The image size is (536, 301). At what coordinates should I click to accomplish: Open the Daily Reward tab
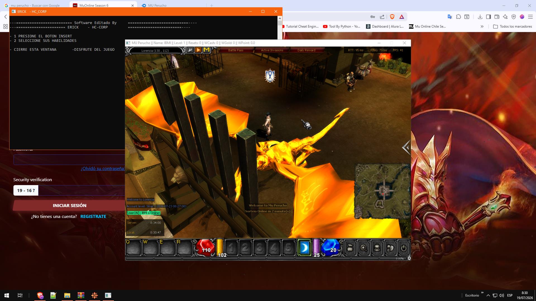coord(306,50)
